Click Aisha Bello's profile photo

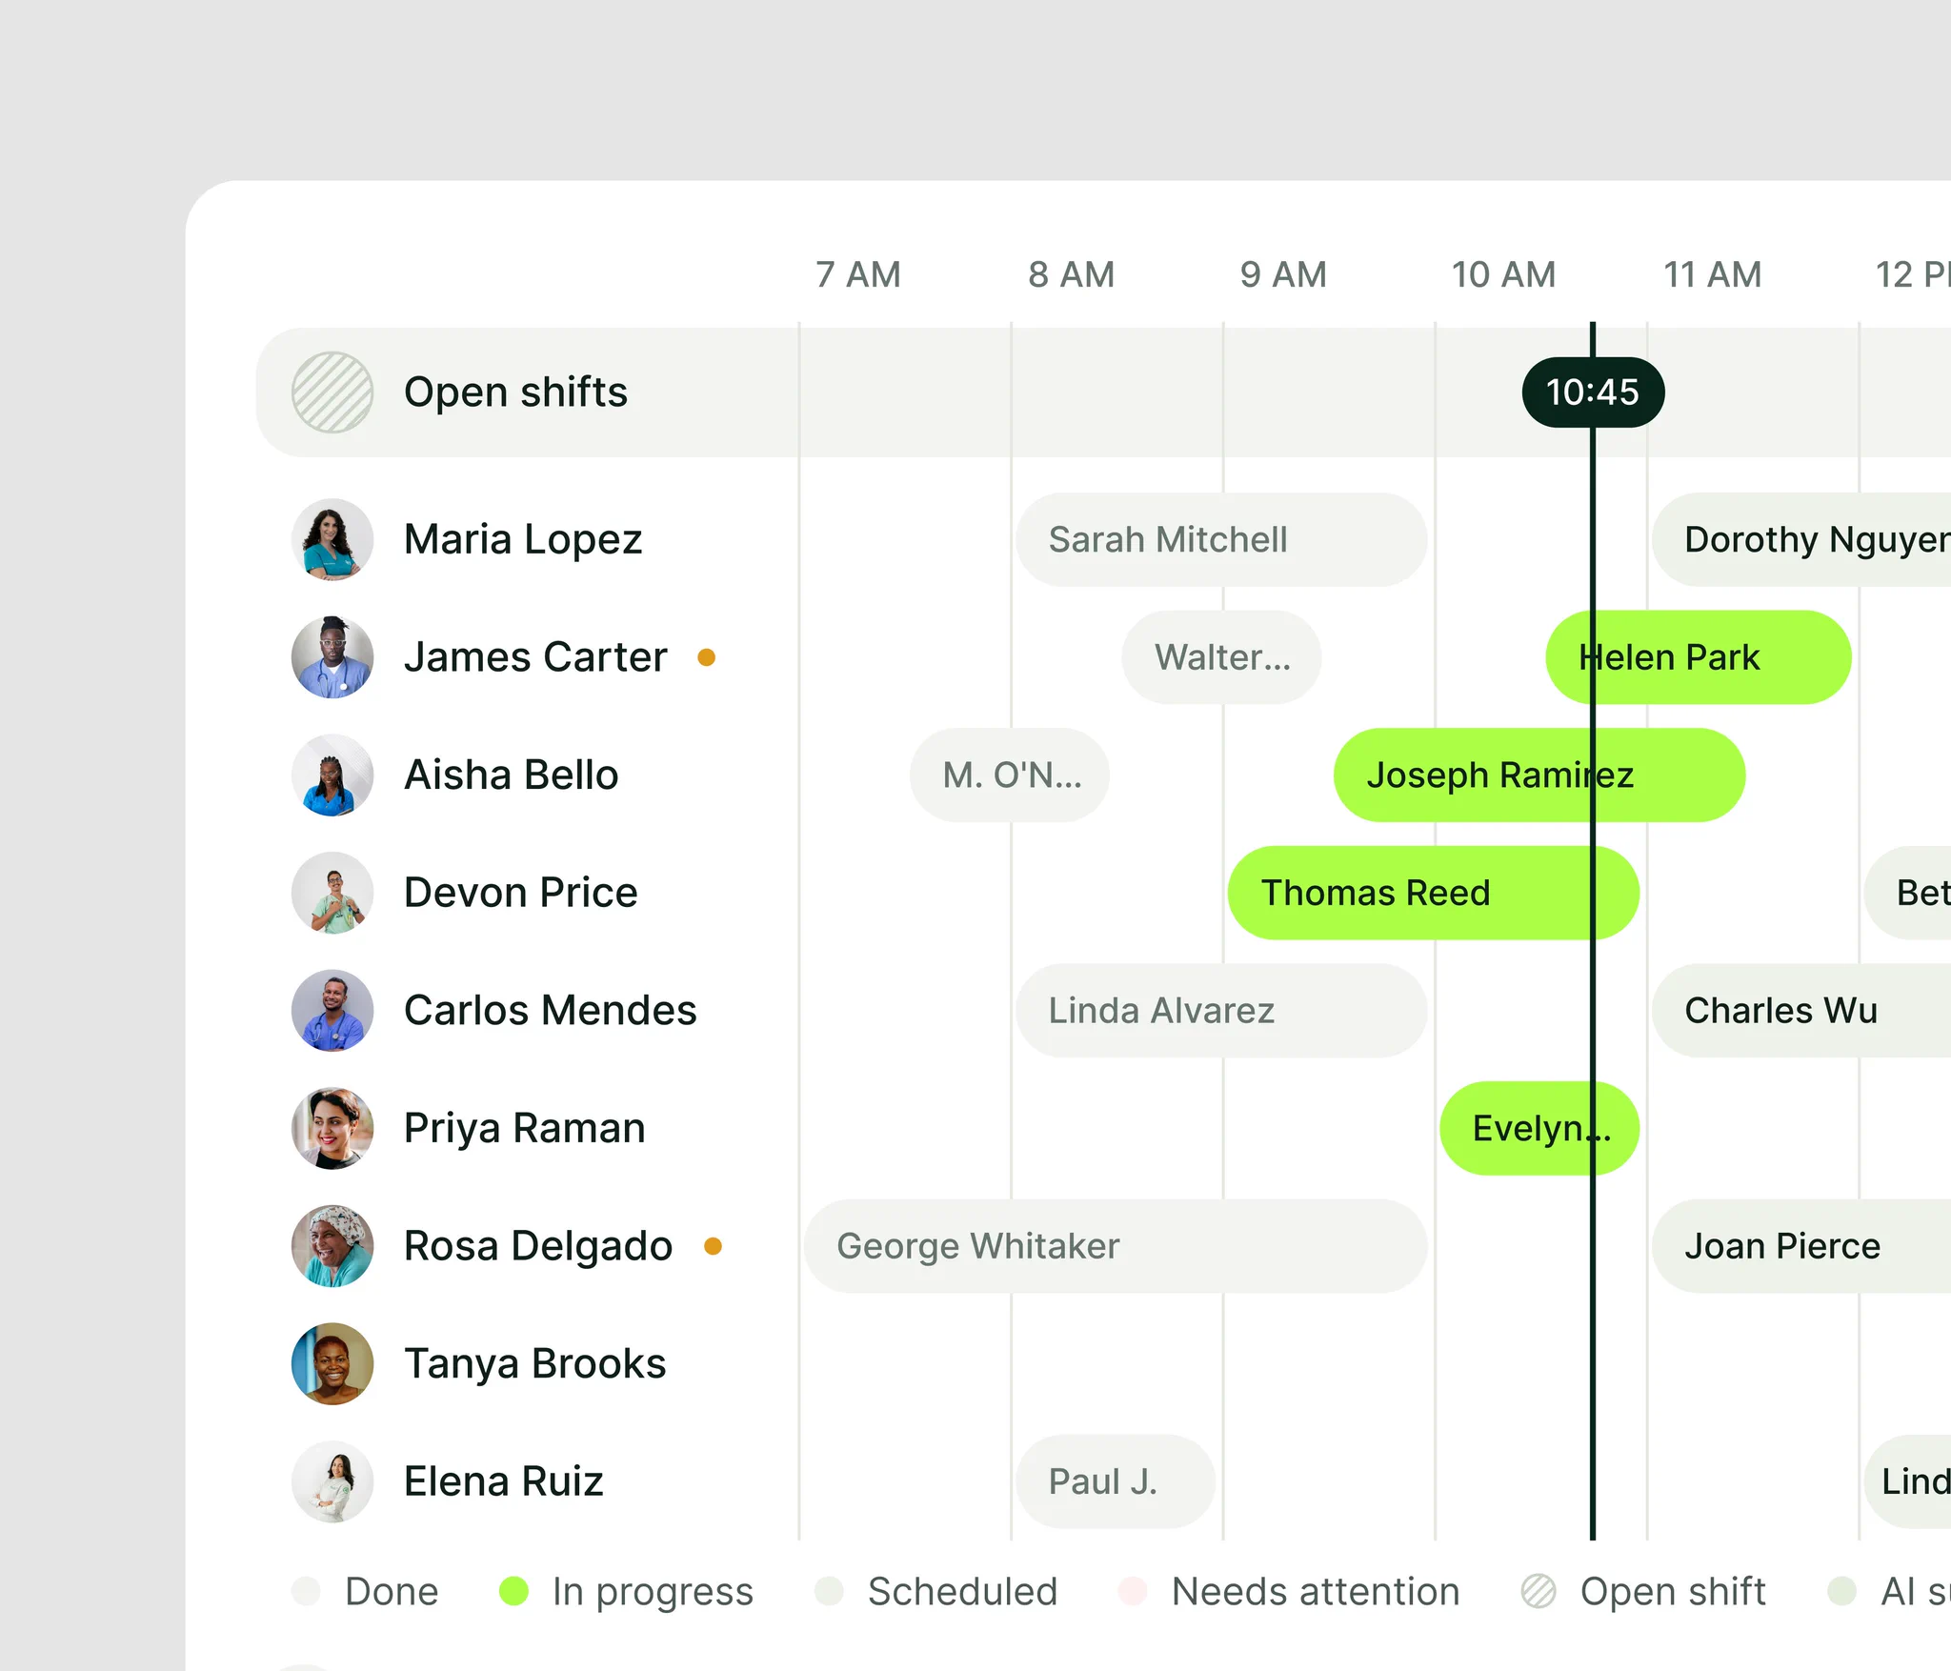(x=332, y=775)
